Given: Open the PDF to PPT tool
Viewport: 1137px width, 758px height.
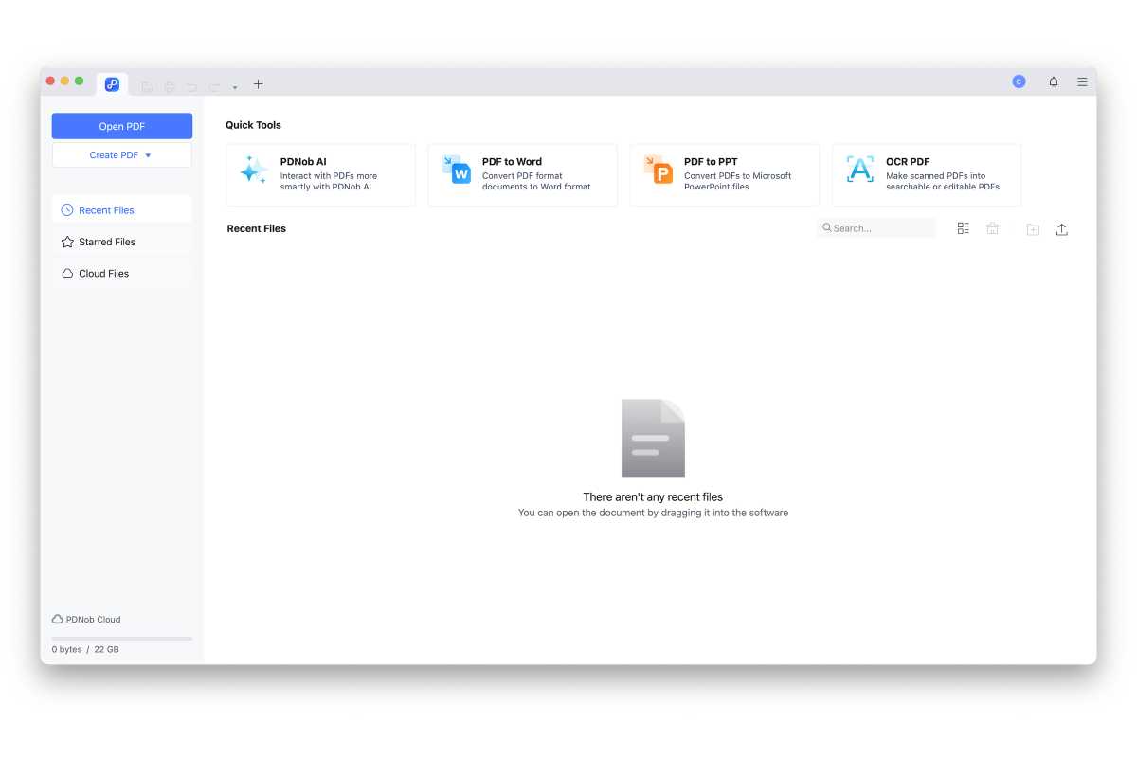Looking at the screenshot, I should (x=723, y=174).
